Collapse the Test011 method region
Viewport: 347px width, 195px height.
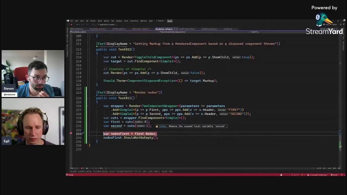[88, 98]
